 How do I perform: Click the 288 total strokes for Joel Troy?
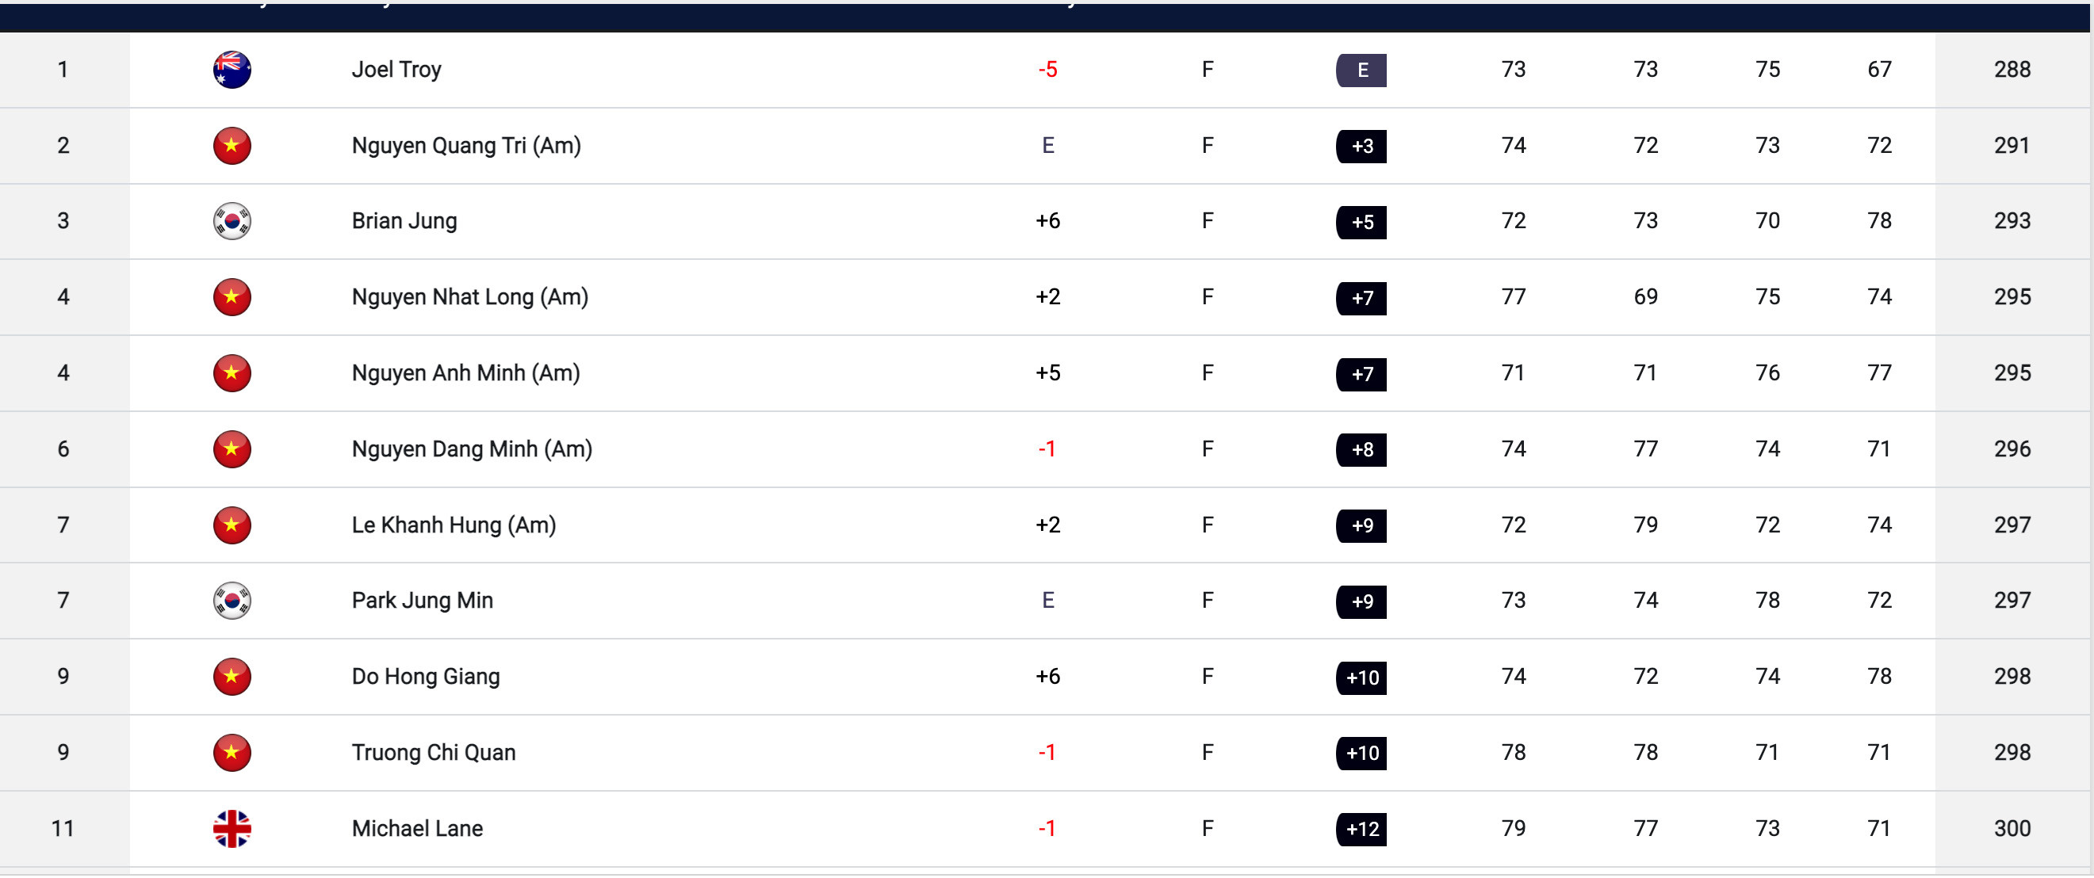2011,70
